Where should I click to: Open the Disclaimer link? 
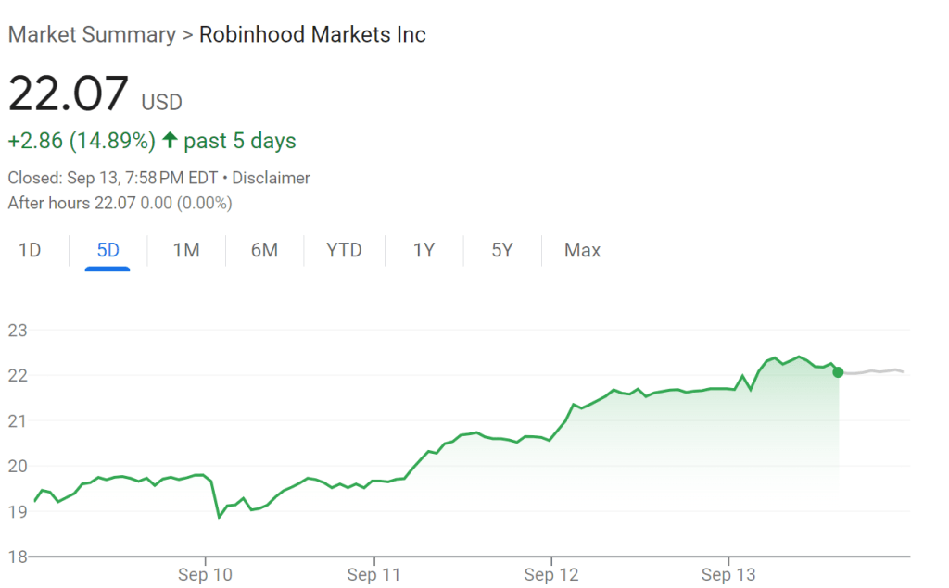pyautogui.click(x=271, y=178)
